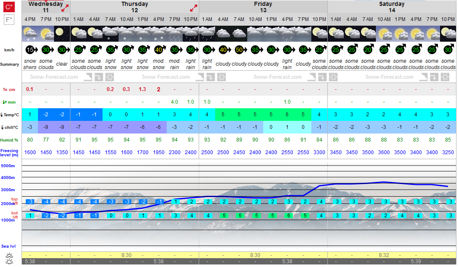Image resolution: width=459 pixels, height=267 pixels.
Task: Click the 'mod. snow' summary on Thursday
Action: point(159,64)
